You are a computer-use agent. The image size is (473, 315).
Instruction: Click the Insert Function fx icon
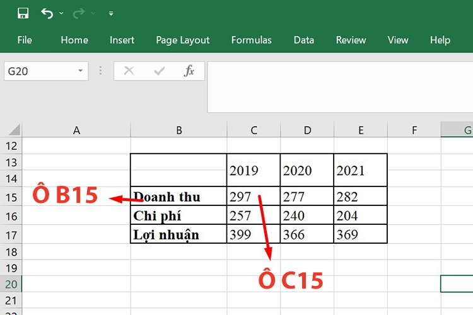[x=189, y=71]
